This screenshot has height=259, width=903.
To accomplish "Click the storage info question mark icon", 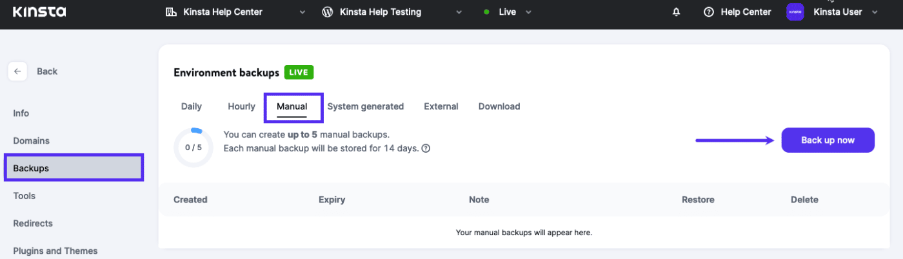I will click(x=426, y=148).
